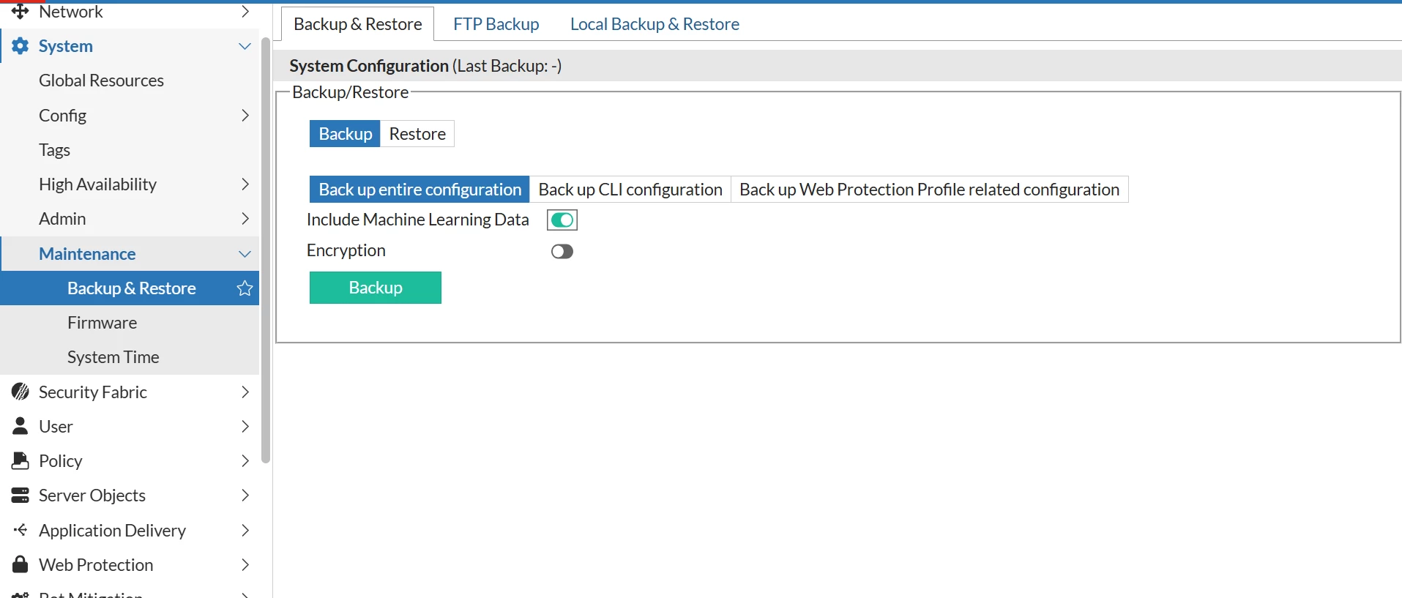This screenshot has width=1402, height=598.
Task: Click the Application Delivery icon
Action: pyautogui.click(x=20, y=530)
